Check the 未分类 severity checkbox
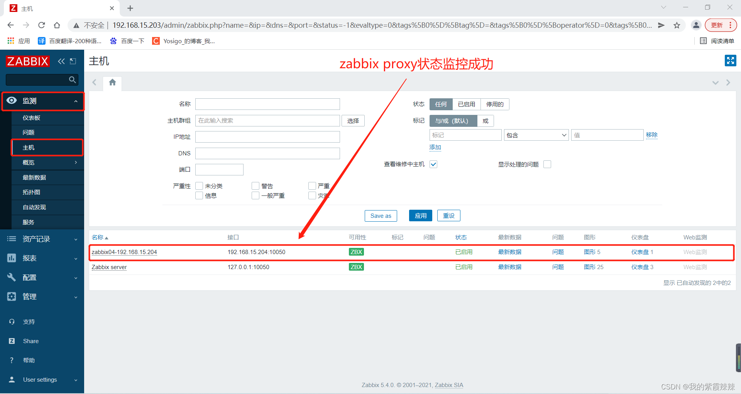This screenshot has width=741, height=394. [x=199, y=186]
